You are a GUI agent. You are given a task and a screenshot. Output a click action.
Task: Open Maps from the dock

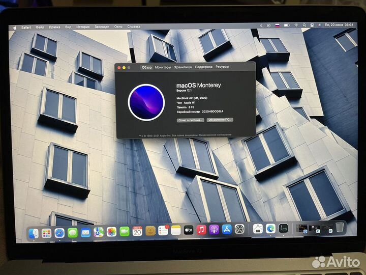pos(99,232)
